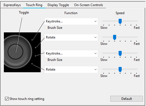Click the bottom indicator dot beside the ring

32,64
